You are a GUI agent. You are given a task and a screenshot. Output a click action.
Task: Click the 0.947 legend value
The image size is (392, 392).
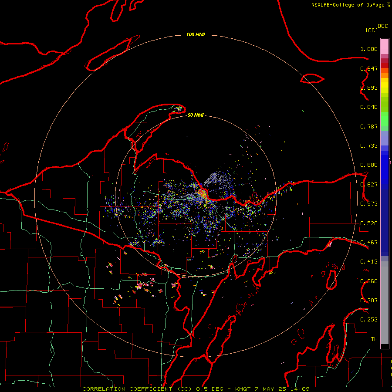(369, 68)
